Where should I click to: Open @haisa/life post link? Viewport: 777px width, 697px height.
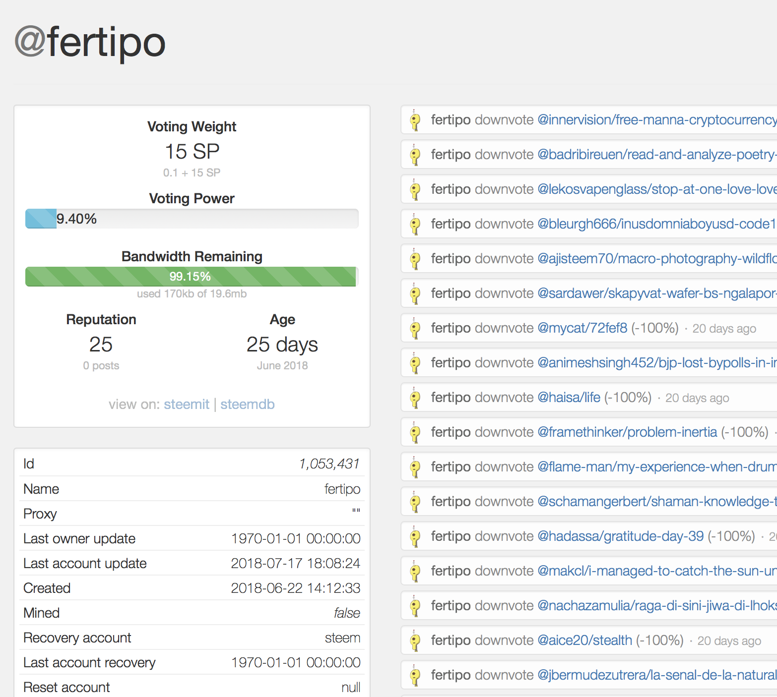click(x=569, y=398)
